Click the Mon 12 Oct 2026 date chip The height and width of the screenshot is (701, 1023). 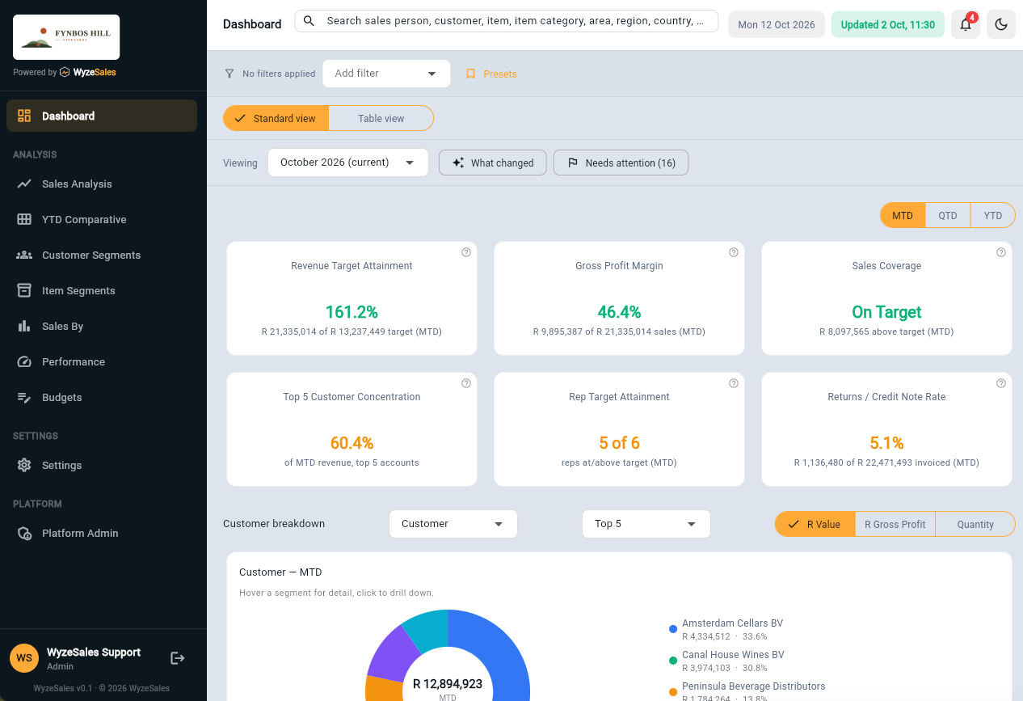tap(777, 24)
